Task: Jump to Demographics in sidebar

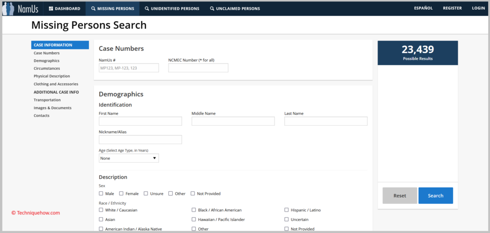Action: [46, 61]
